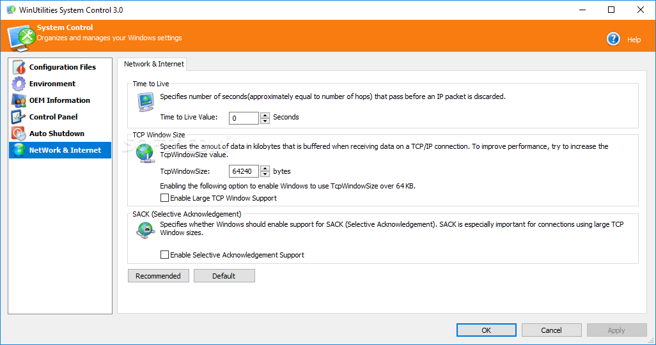This screenshot has width=656, height=345.
Task: Click the Environment gear icon
Action: (x=19, y=84)
